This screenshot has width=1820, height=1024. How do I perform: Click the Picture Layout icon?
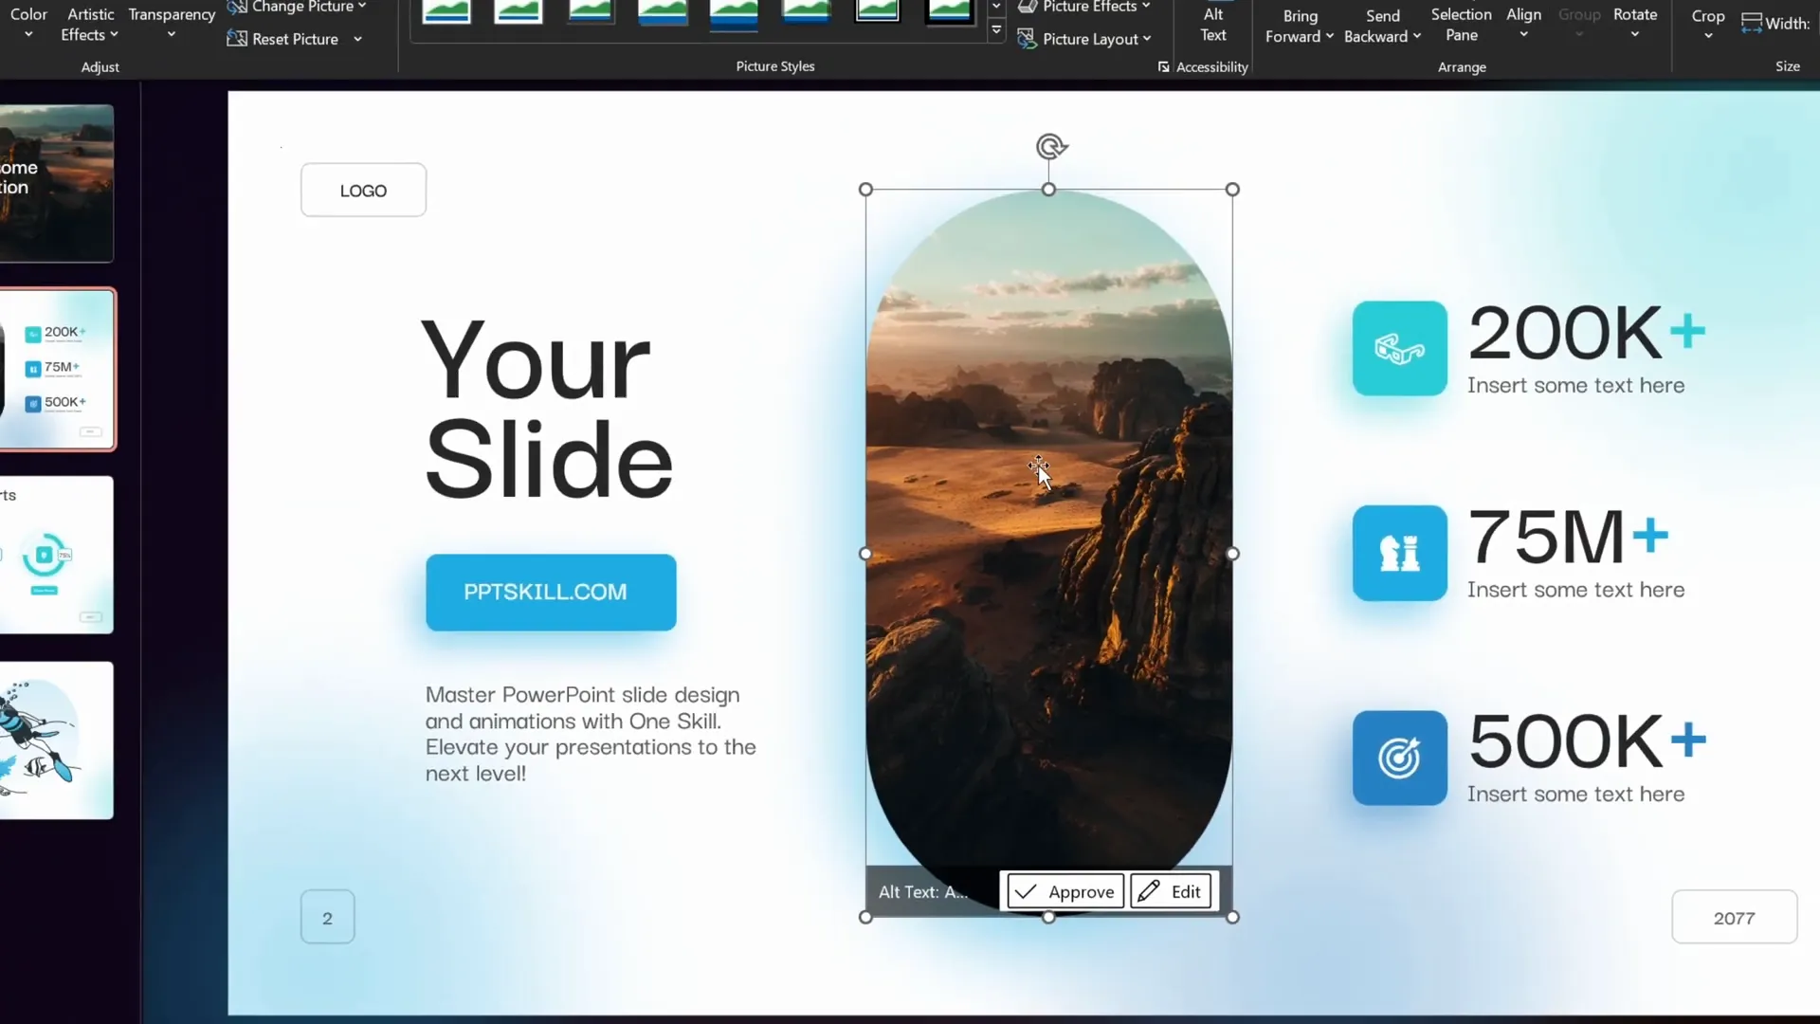[1027, 39]
